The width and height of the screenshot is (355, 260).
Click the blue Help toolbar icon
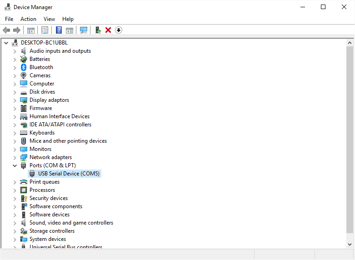(59, 30)
